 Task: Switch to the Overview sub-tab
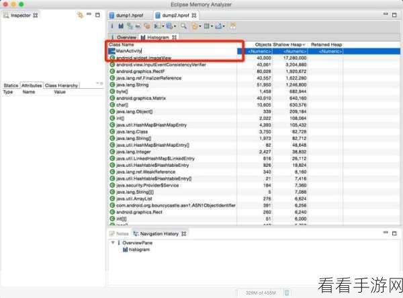tap(124, 37)
